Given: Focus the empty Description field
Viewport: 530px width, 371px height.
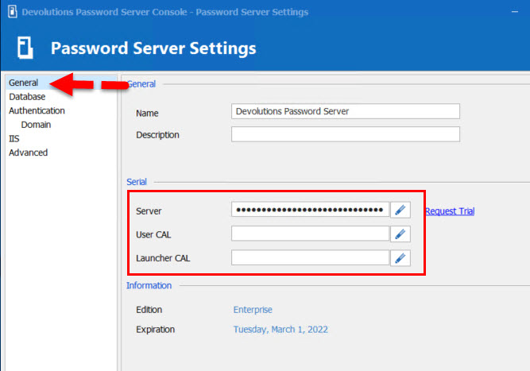Looking at the screenshot, I should tap(345, 134).
